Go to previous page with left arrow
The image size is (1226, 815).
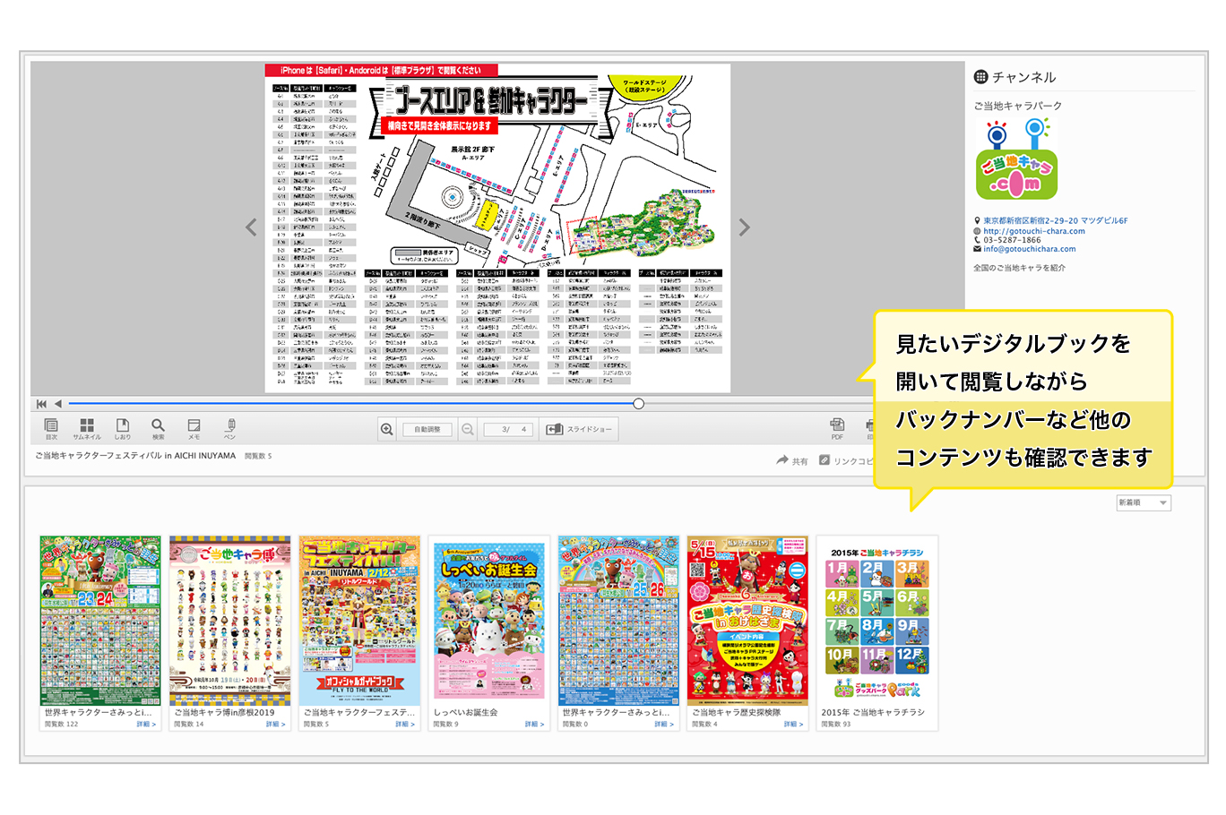[x=252, y=227]
